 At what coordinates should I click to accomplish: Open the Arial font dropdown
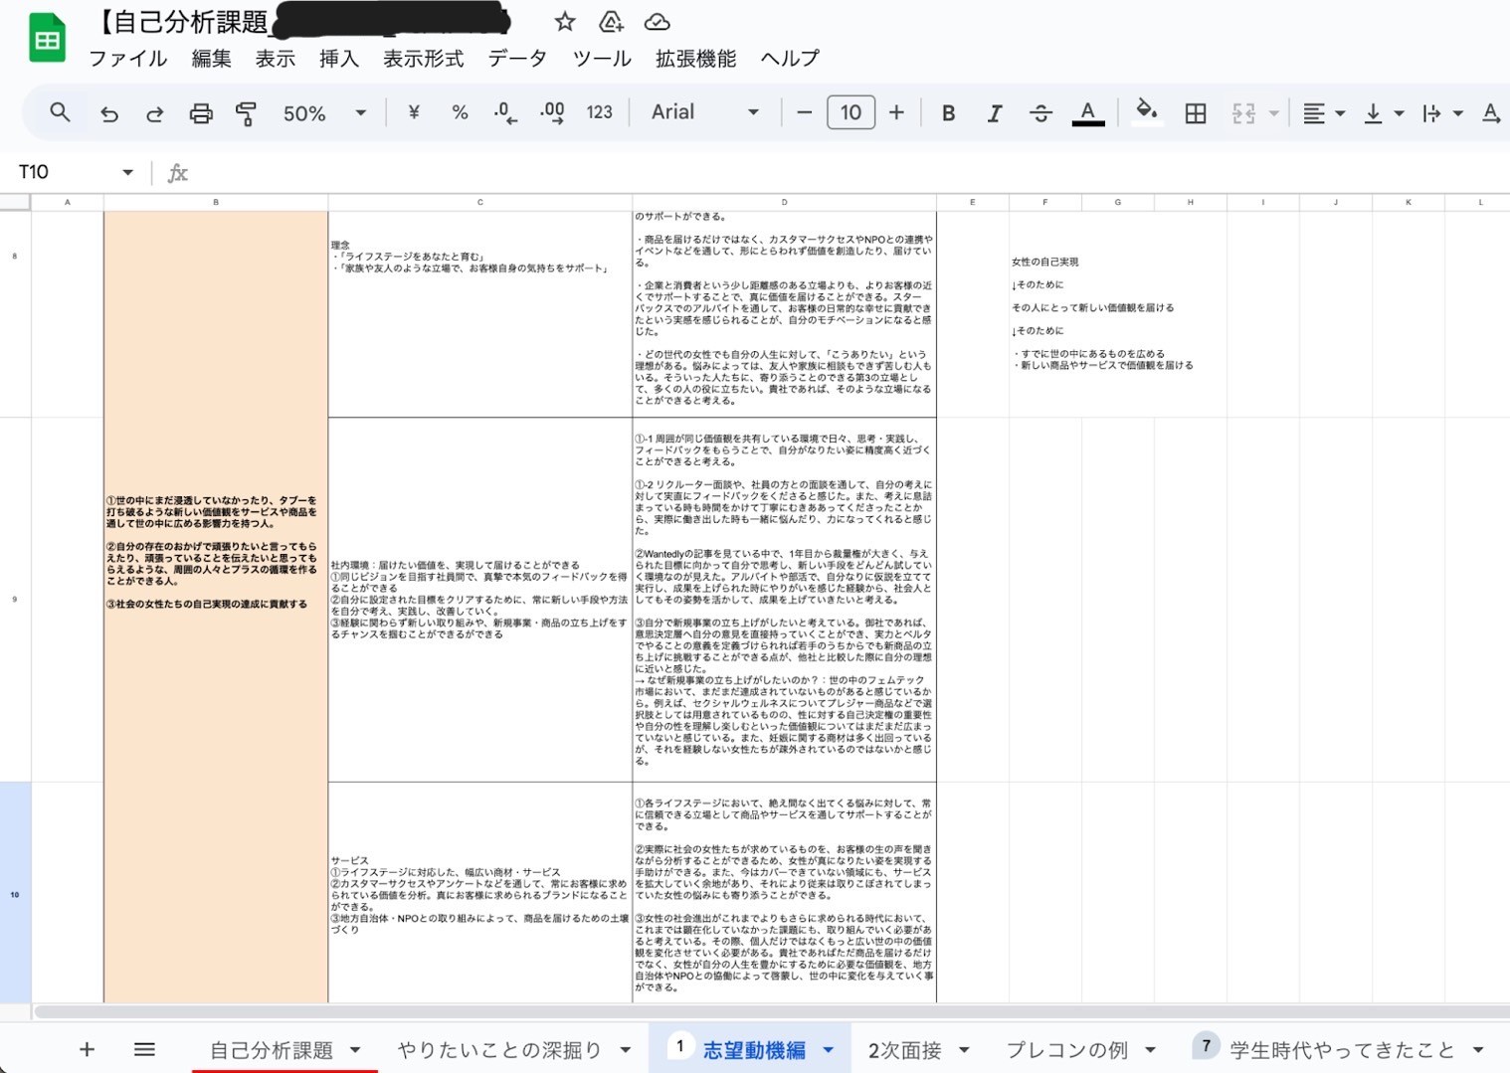click(704, 112)
